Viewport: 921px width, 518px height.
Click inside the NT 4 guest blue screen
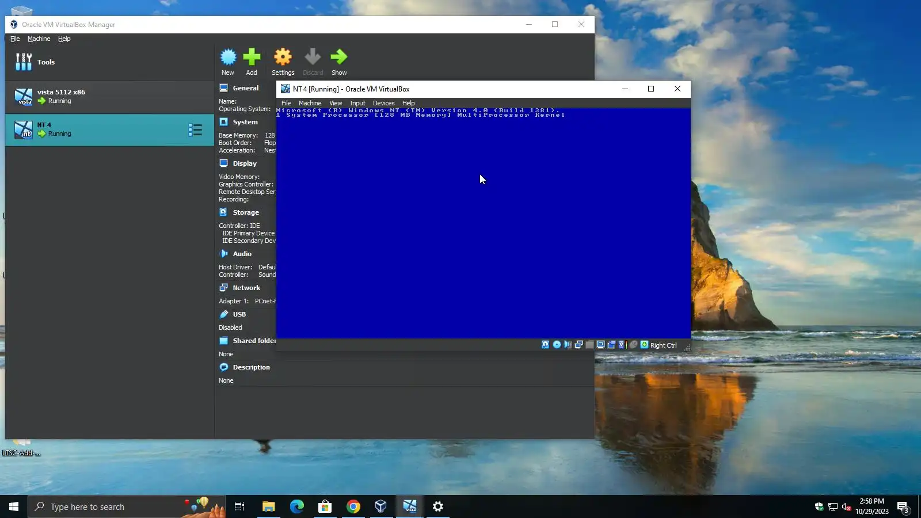click(484, 223)
